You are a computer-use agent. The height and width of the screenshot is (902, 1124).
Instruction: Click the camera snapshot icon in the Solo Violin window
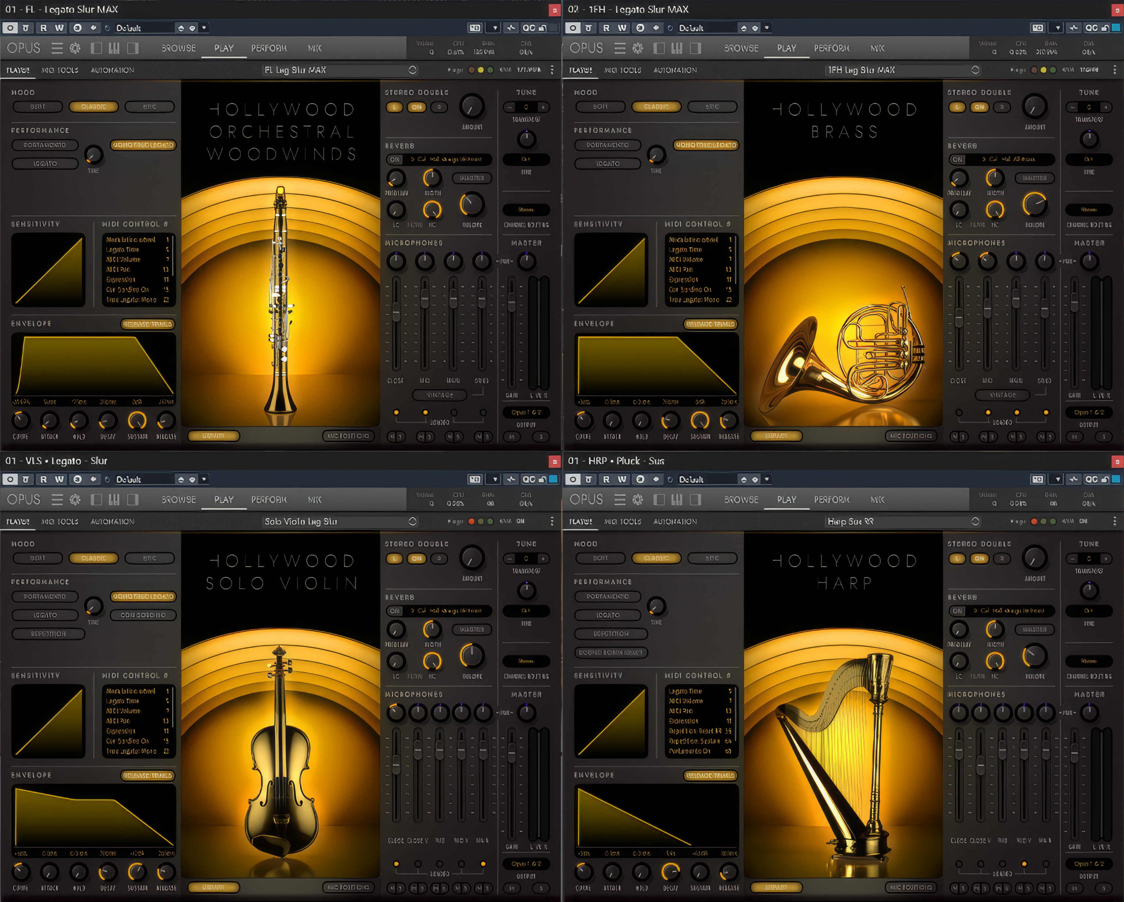(474, 479)
